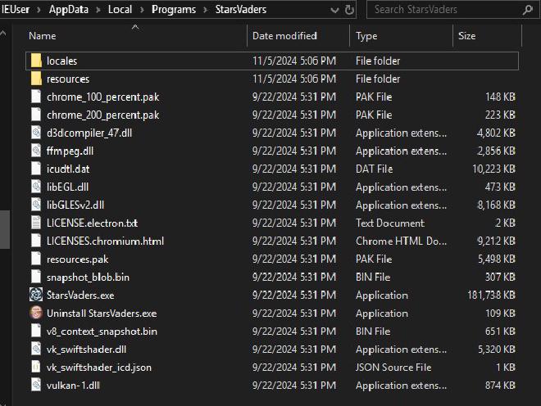The width and height of the screenshot is (541, 406).
Task: Go to the Local breadcrumb folder
Action: click(120, 9)
